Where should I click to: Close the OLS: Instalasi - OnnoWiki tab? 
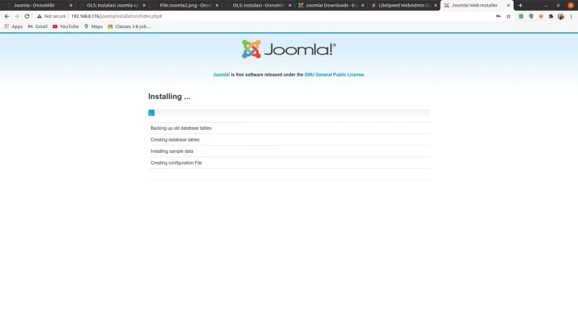pyautogui.click(x=290, y=5)
